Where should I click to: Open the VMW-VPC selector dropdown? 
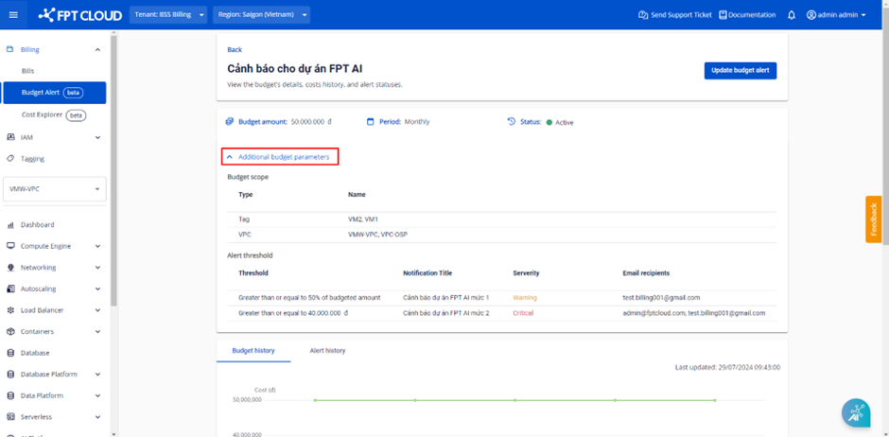click(x=56, y=189)
